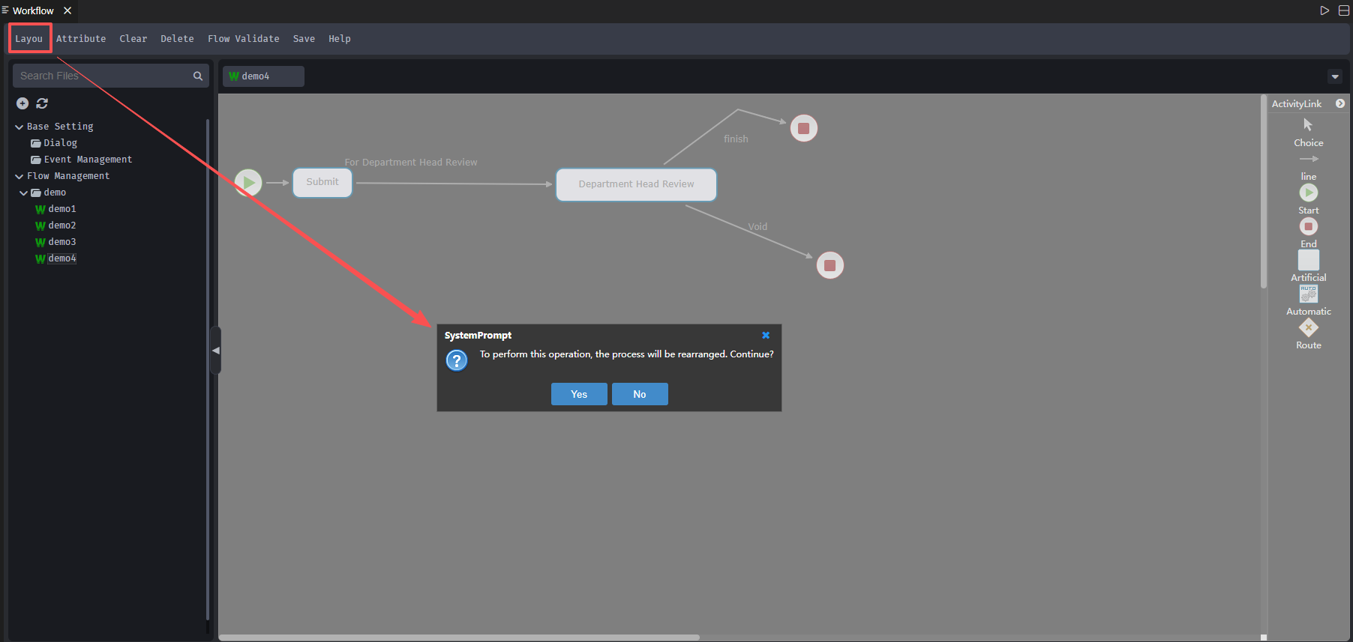Select the End node icon in palette
This screenshot has width=1353, height=642.
click(1308, 226)
